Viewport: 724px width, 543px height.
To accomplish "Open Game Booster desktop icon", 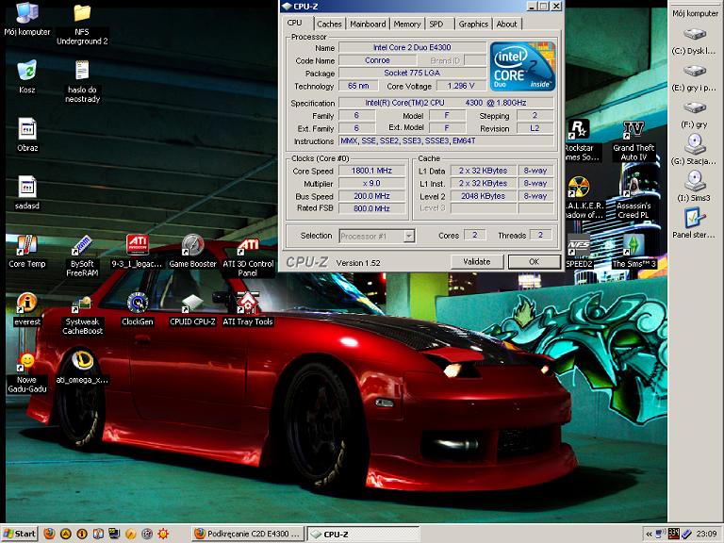I will click(x=192, y=247).
